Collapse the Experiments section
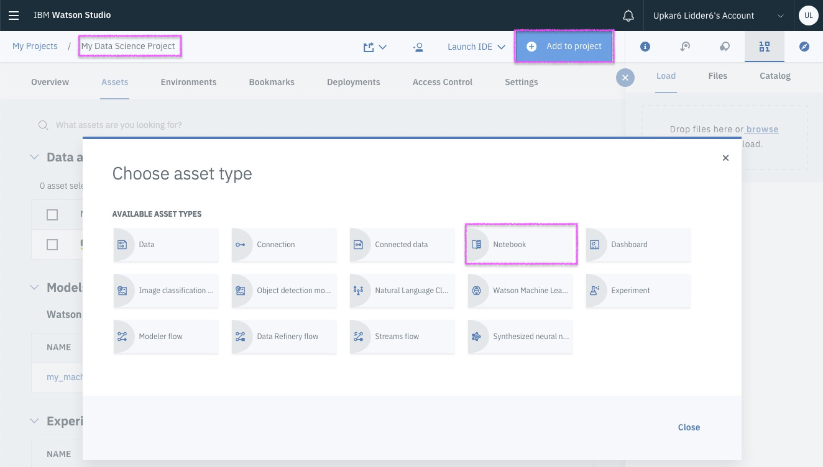823x467 pixels. coord(35,421)
